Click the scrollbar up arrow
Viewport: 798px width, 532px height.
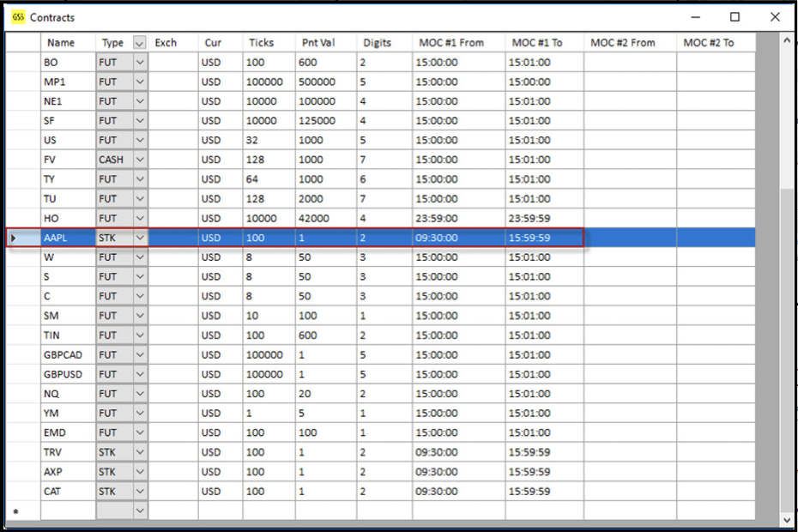click(x=788, y=41)
